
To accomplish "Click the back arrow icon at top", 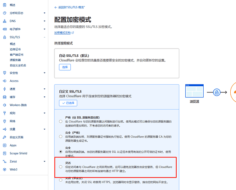I will tap(56, 7).
